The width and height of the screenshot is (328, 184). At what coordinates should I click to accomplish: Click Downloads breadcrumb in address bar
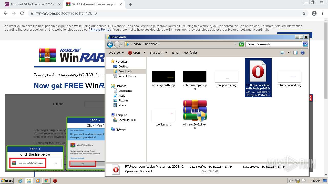(152, 44)
